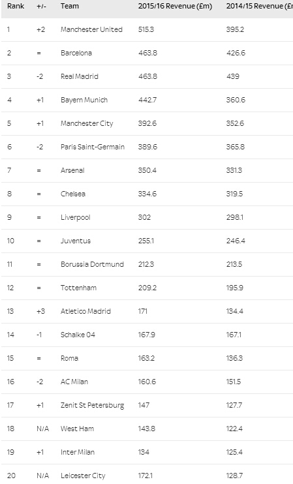Click Leicester City team cell

(83, 476)
